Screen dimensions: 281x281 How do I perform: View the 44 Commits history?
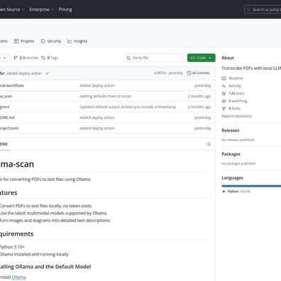tap(198, 73)
